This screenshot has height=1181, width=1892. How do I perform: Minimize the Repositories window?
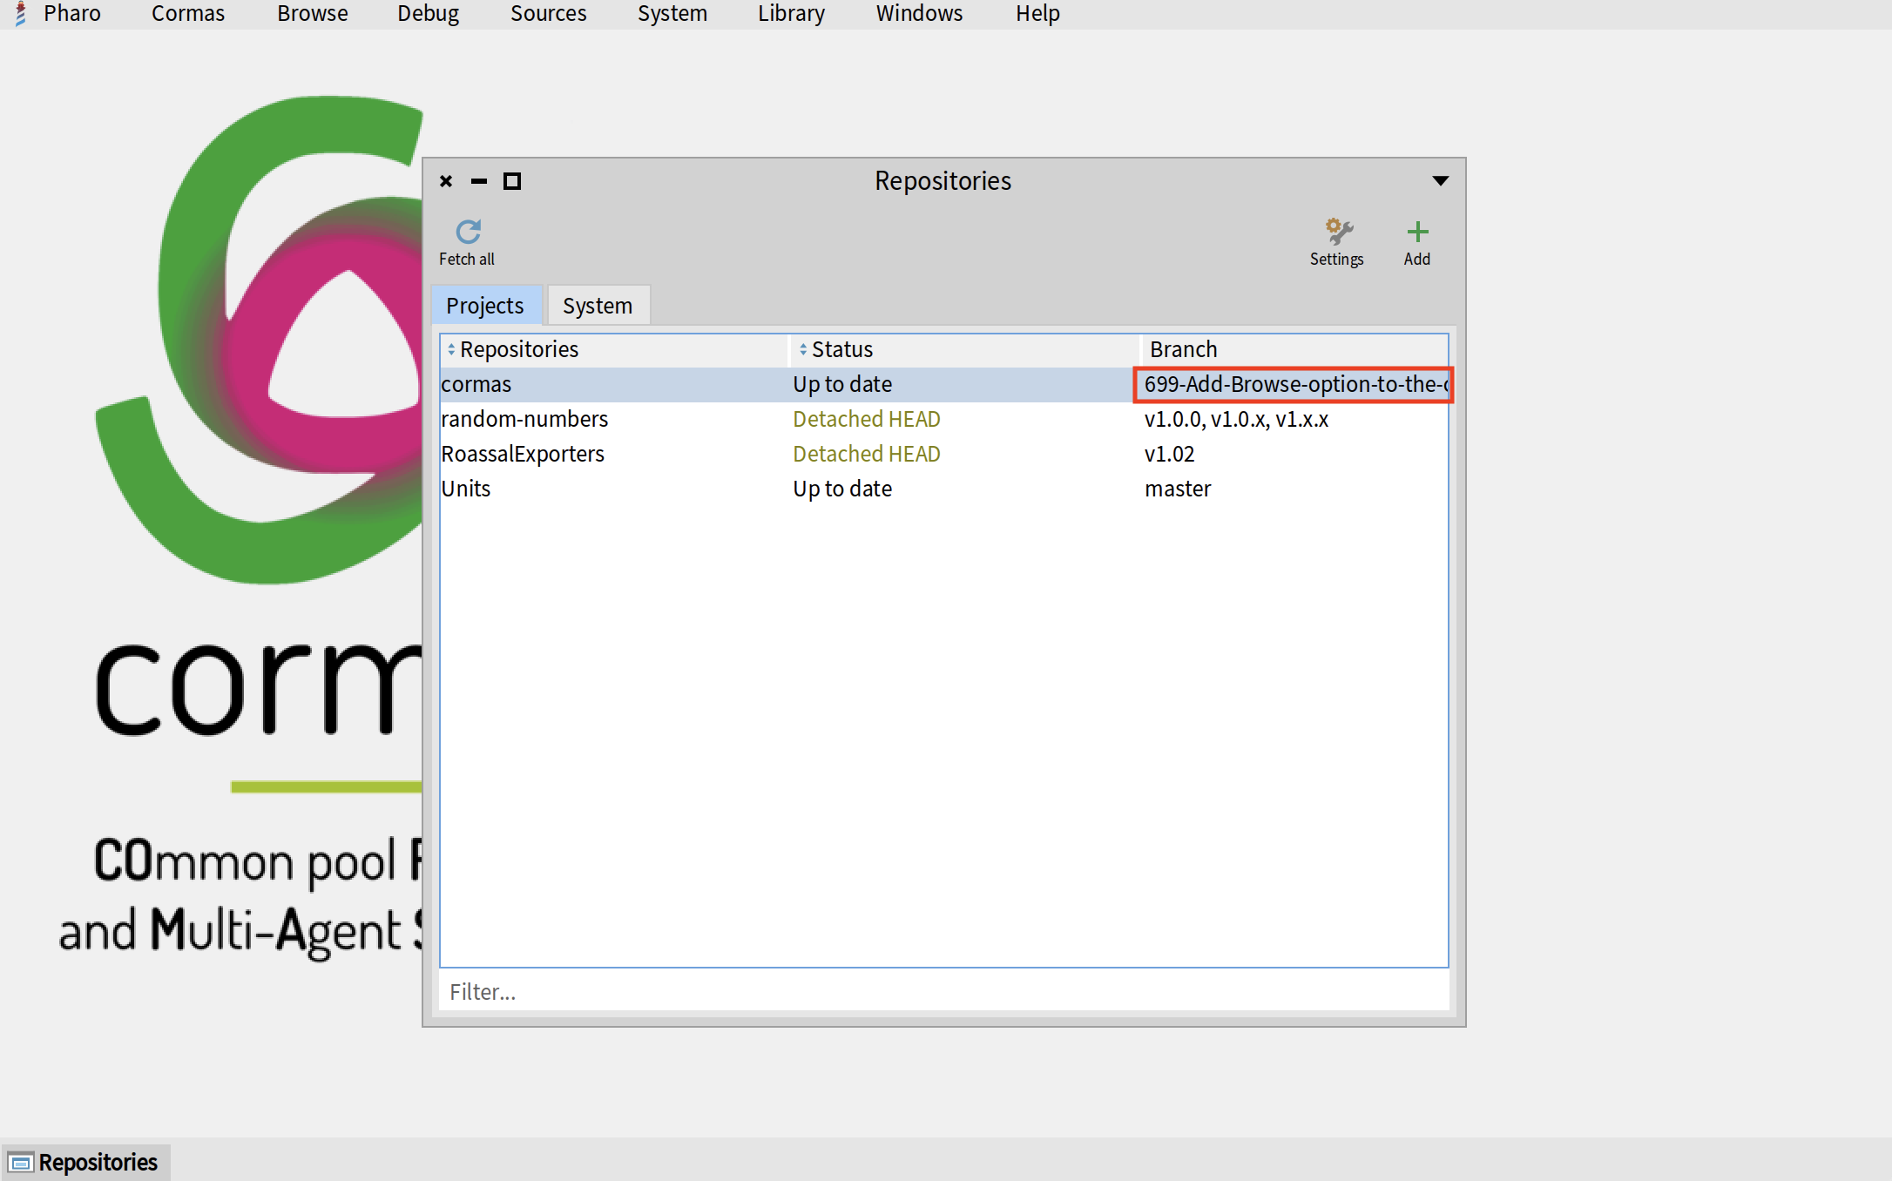tap(479, 181)
